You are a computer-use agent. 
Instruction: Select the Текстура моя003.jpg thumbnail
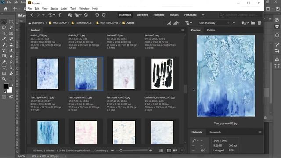124,74
